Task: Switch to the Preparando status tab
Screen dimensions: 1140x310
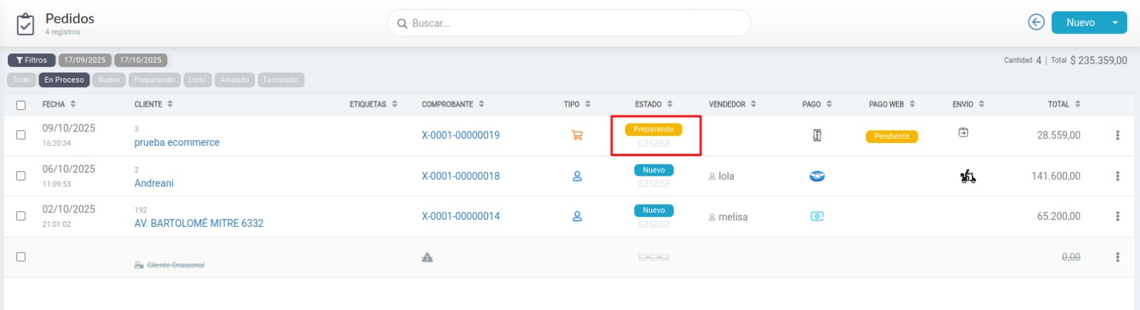Action: point(154,80)
